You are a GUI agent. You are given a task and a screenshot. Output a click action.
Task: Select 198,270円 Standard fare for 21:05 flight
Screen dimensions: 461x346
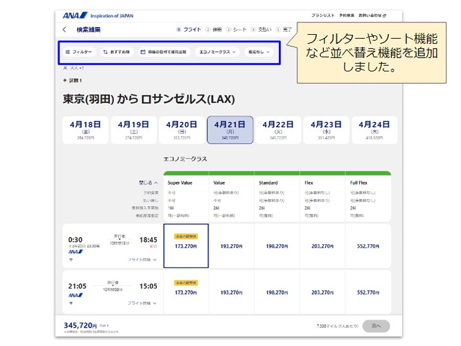[277, 292]
